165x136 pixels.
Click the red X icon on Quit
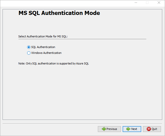[x=149, y=129]
